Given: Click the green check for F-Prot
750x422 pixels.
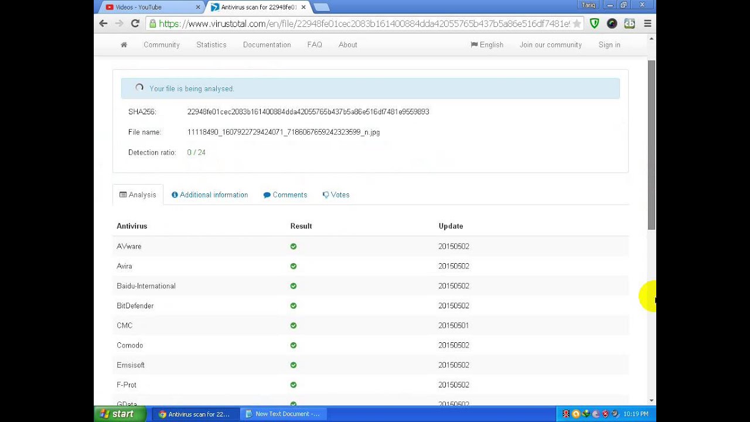Looking at the screenshot, I should click(294, 385).
